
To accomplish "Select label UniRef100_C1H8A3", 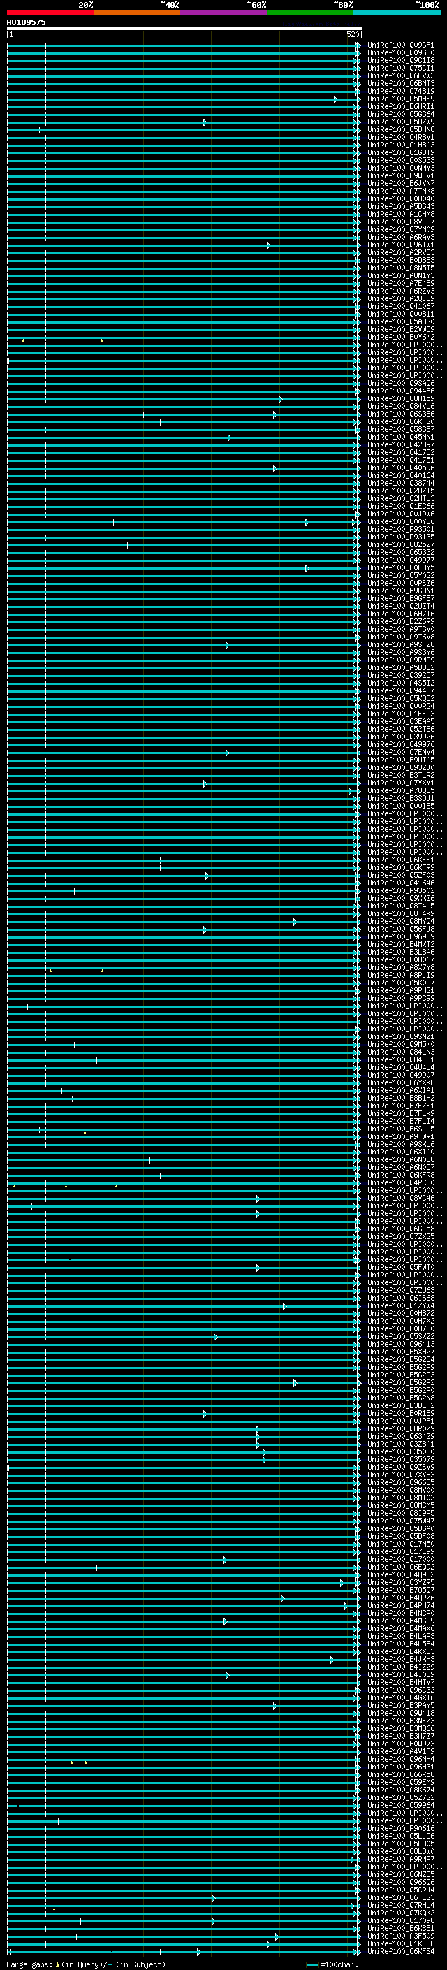I will point(400,145).
